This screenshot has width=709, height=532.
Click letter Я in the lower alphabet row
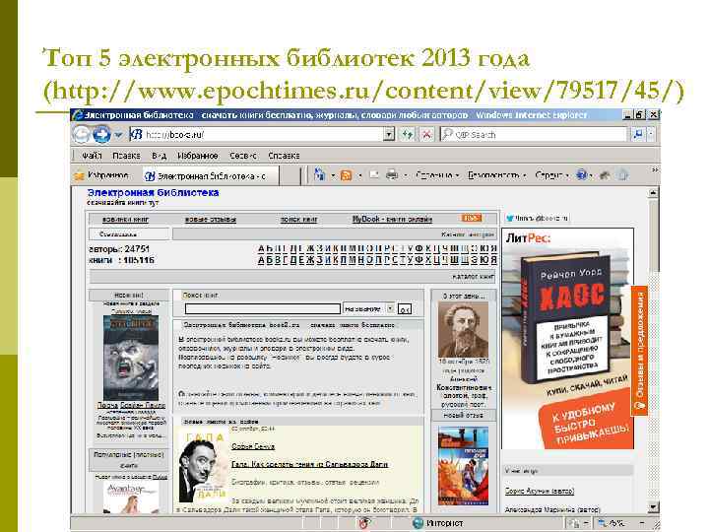point(493,260)
